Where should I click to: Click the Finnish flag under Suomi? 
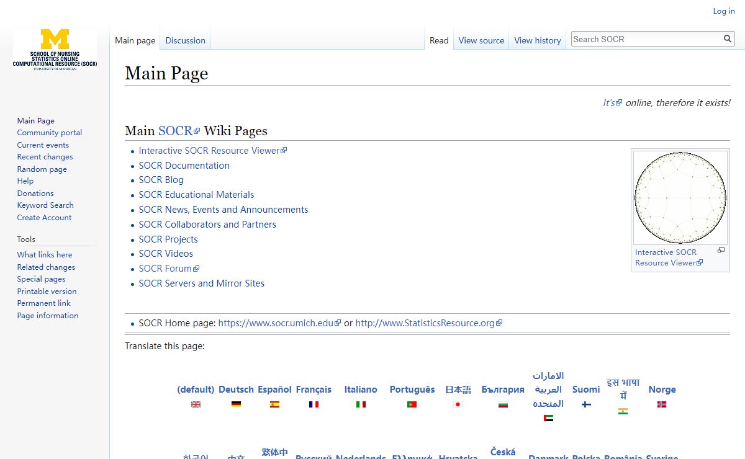(586, 404)
